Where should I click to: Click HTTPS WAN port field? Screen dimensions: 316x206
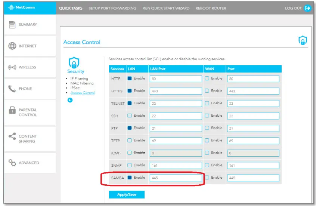(x=253, y=91)
